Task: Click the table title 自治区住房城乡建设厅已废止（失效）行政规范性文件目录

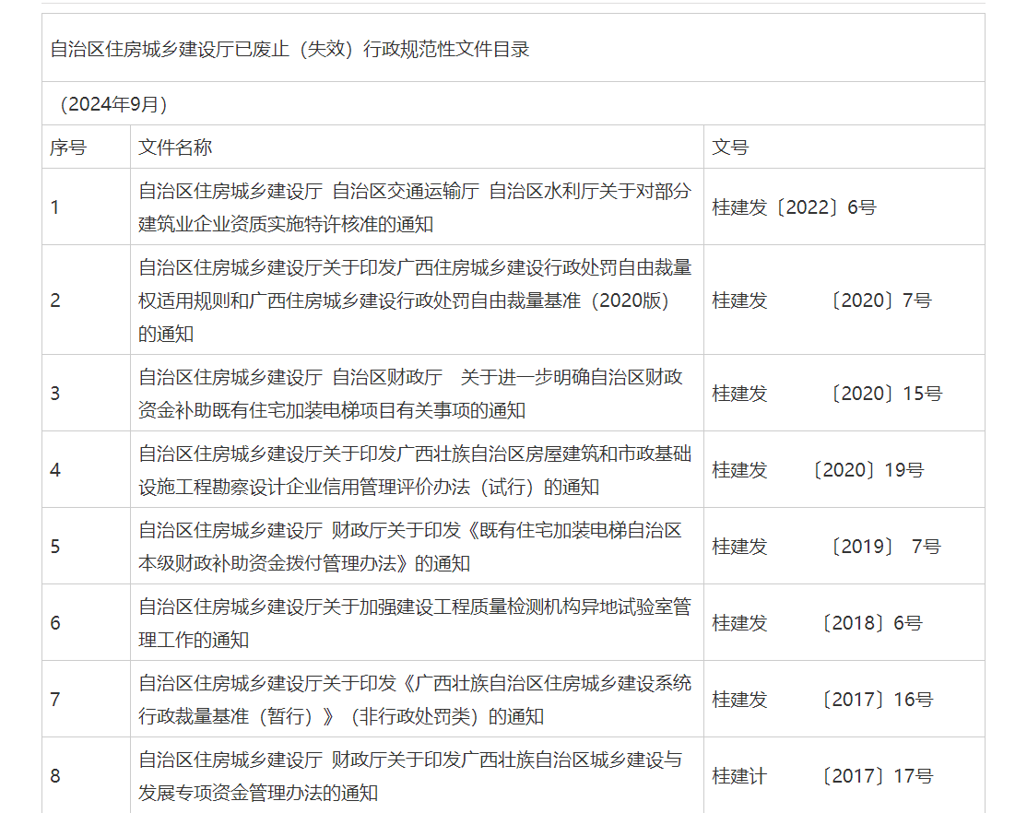Action: tap(289, 50)
